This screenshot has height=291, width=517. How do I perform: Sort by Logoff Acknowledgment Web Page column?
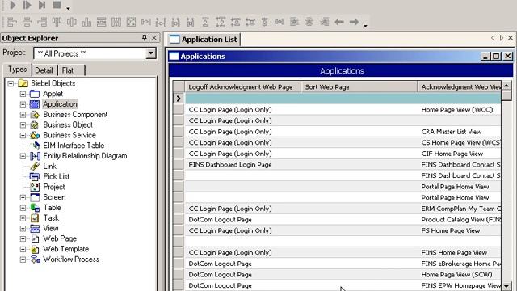242,86
